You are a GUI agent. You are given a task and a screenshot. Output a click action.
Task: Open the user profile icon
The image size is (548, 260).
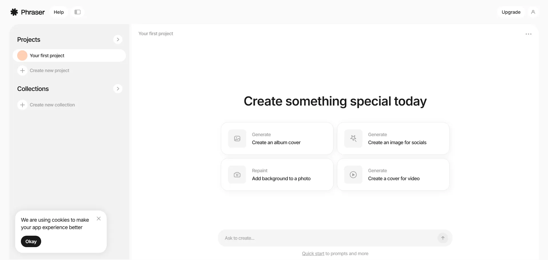tap(533, 12)
